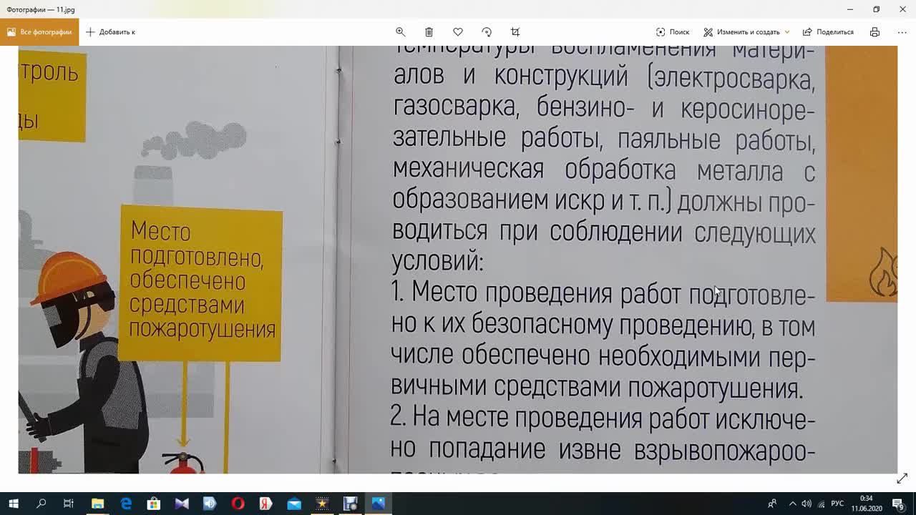Click the word 'условий:' in the photo
916x515 pixels.
click(x=437, y=262)
